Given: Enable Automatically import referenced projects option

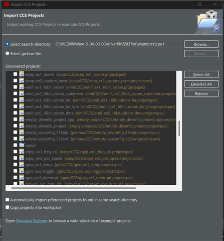Looking at the screenshot, I should tap(7, 199).
